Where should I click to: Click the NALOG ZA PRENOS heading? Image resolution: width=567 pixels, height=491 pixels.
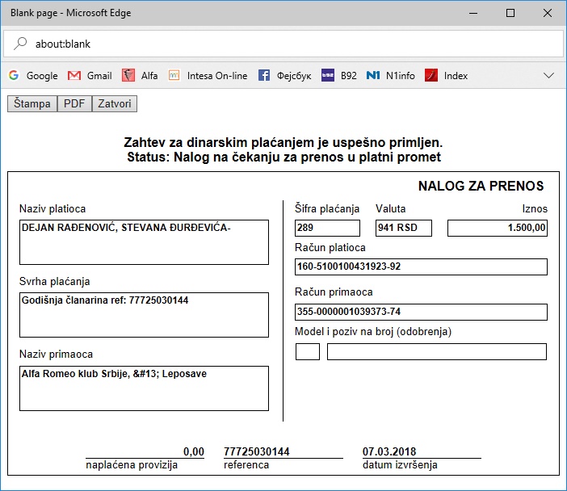[x=481, y=186]
